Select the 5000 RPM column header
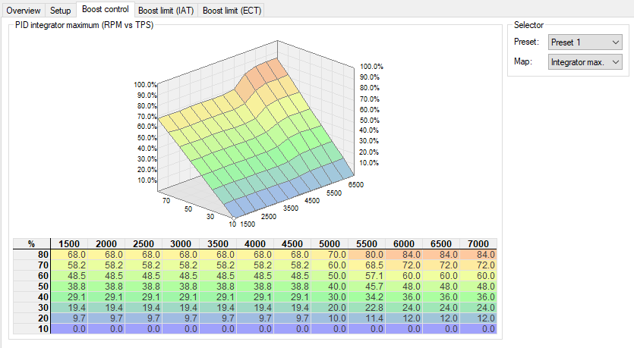The width and height of the screenshot is (634, 348). click(330, 244)
